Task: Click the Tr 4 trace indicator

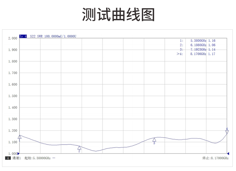Action: coord(23,36)
